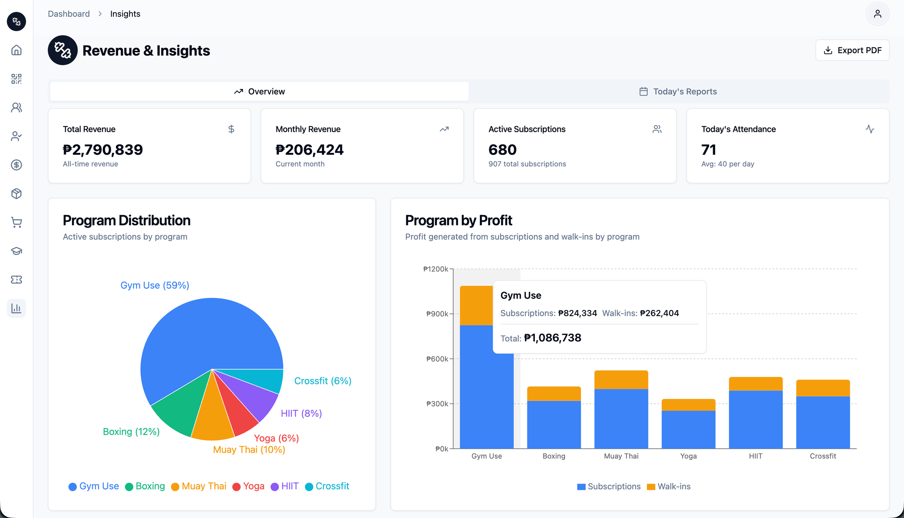This screenshot has height=518, width=904.
Task: Click the box package sidebar icon
Action: pos(16,194)
